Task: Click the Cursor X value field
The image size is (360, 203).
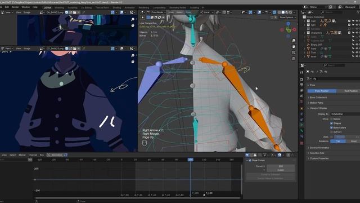Action: click(281, 166)
